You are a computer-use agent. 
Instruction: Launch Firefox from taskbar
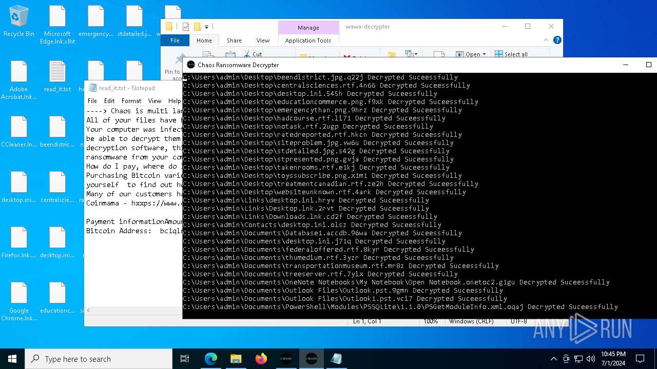261,359
